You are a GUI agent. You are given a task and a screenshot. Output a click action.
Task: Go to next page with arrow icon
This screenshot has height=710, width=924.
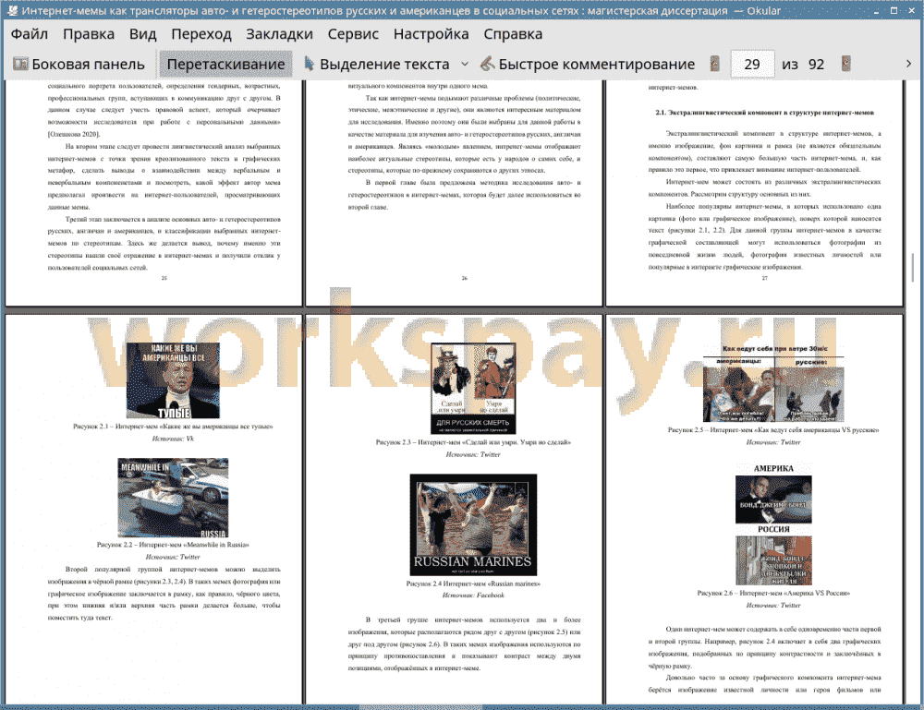(846, 64)
